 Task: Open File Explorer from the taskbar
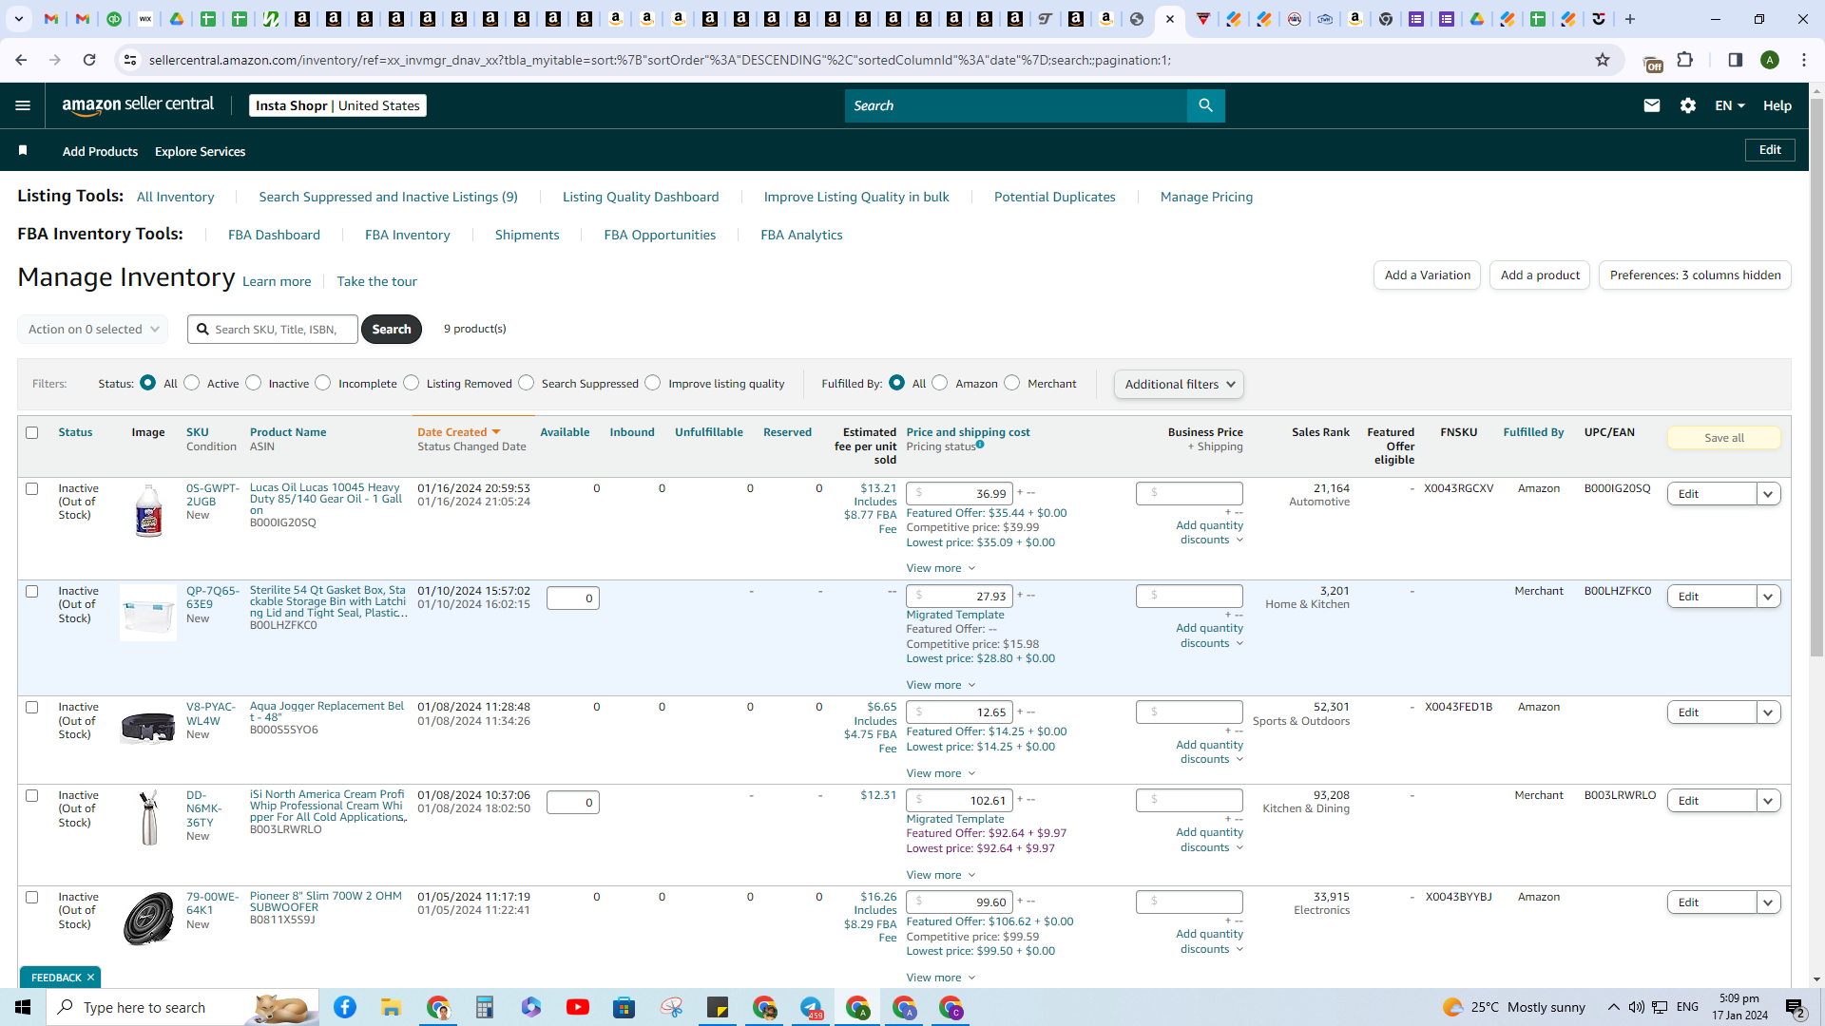392,1007
